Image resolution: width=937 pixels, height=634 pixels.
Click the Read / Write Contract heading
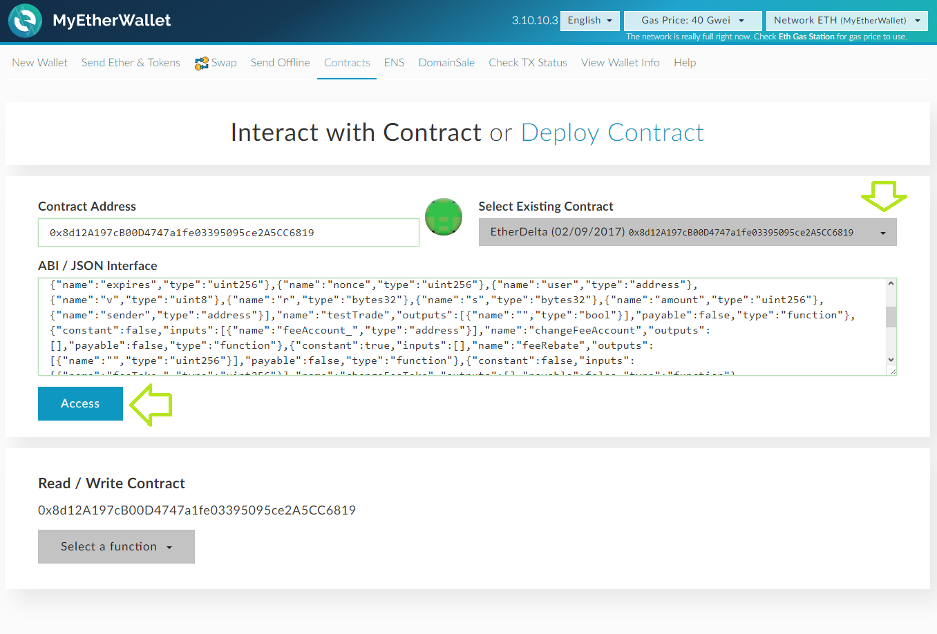112,483
